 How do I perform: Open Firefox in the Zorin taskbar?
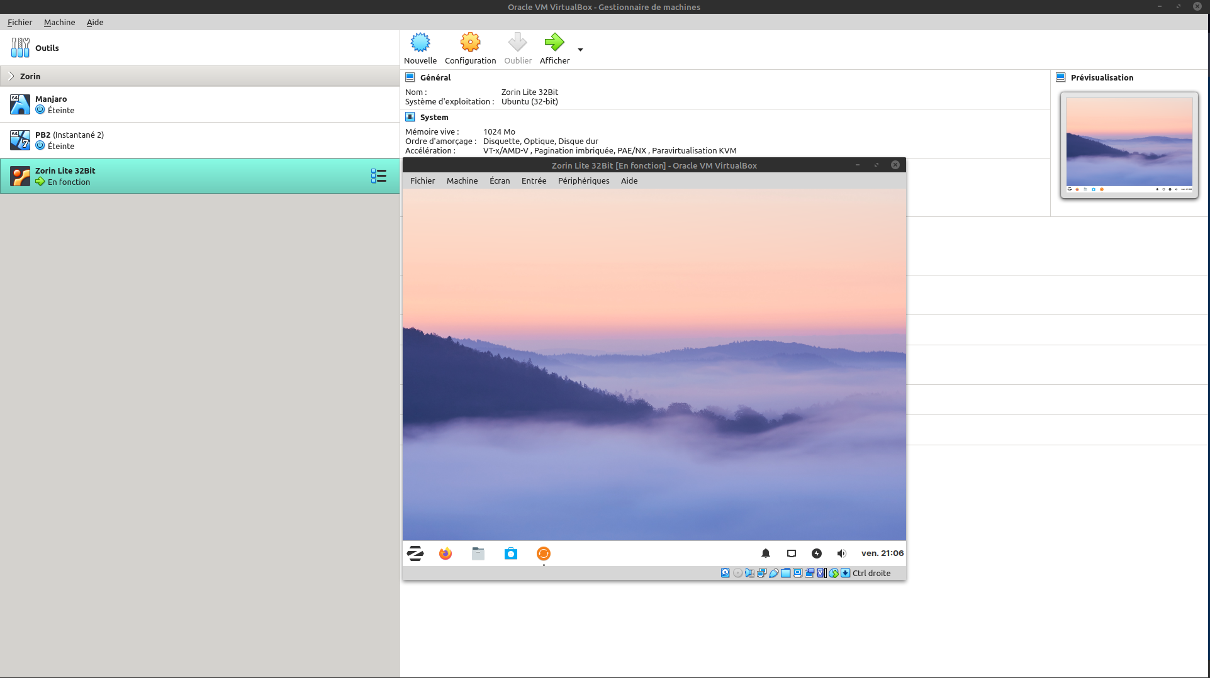coord(445,553)
